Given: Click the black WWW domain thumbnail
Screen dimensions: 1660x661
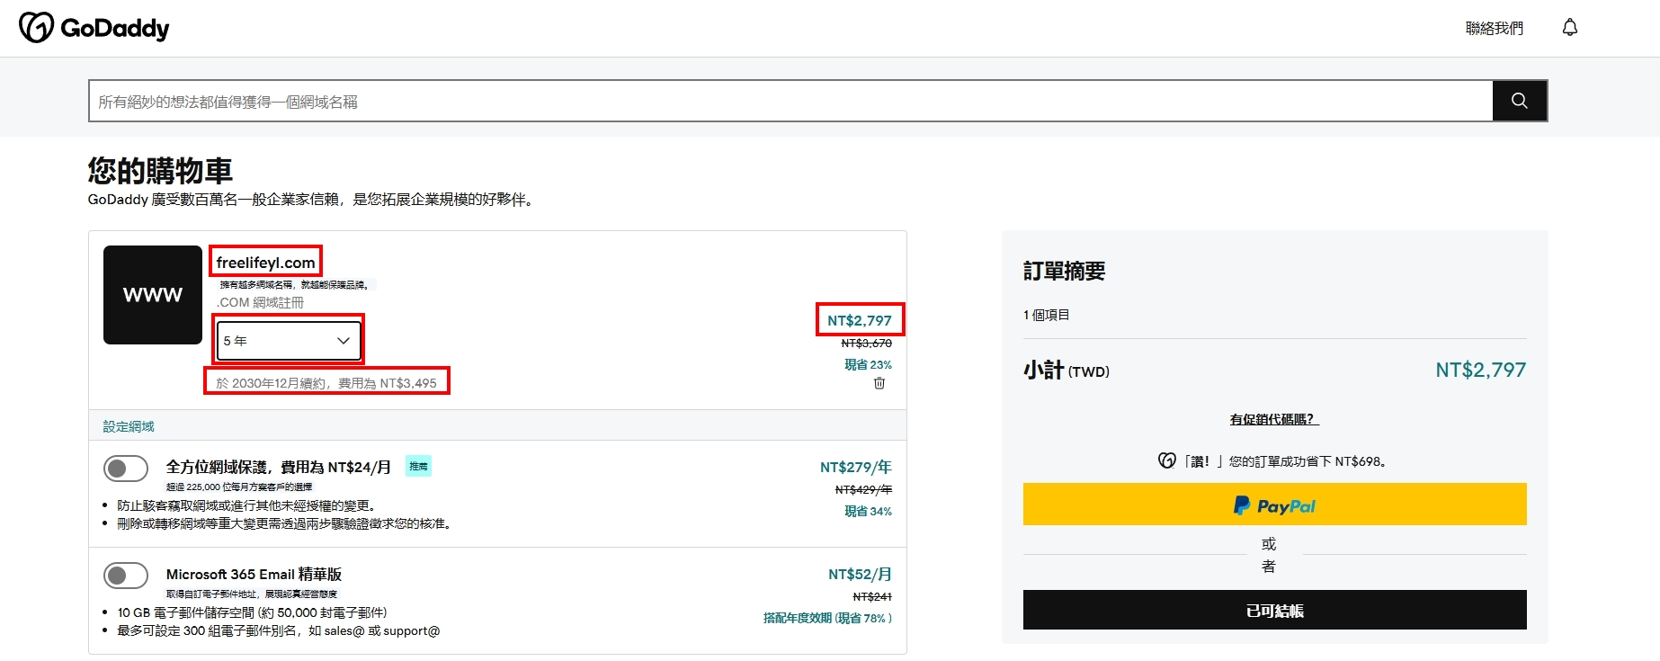Looking at the screenshot, I should coord(153,295).
